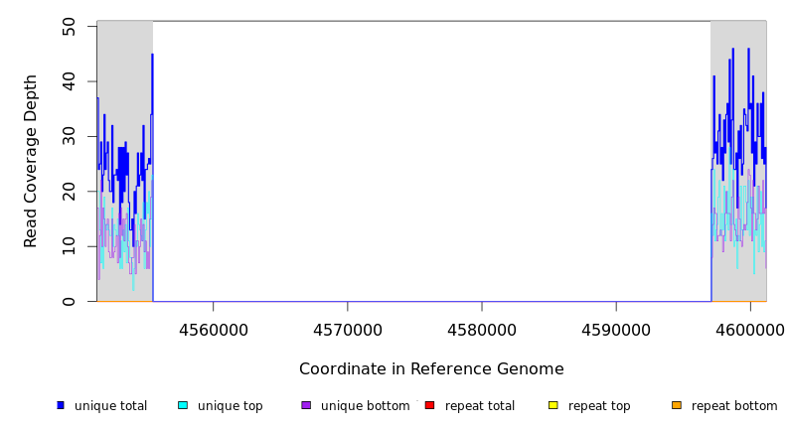Click the 4600000 x-axis tick label
Screen dimensions: 787x429
coord(749,329)
